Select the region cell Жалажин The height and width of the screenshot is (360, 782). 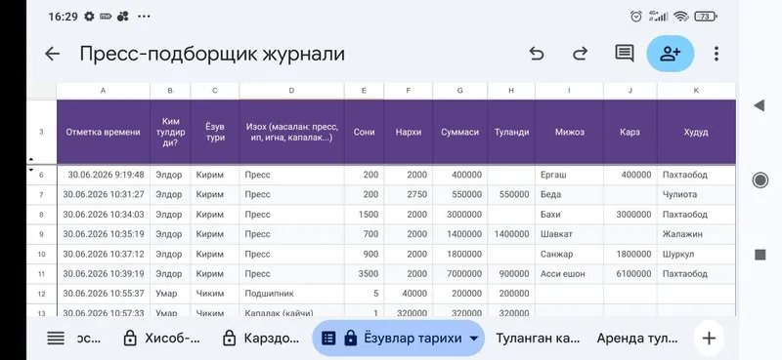point(696,234)
